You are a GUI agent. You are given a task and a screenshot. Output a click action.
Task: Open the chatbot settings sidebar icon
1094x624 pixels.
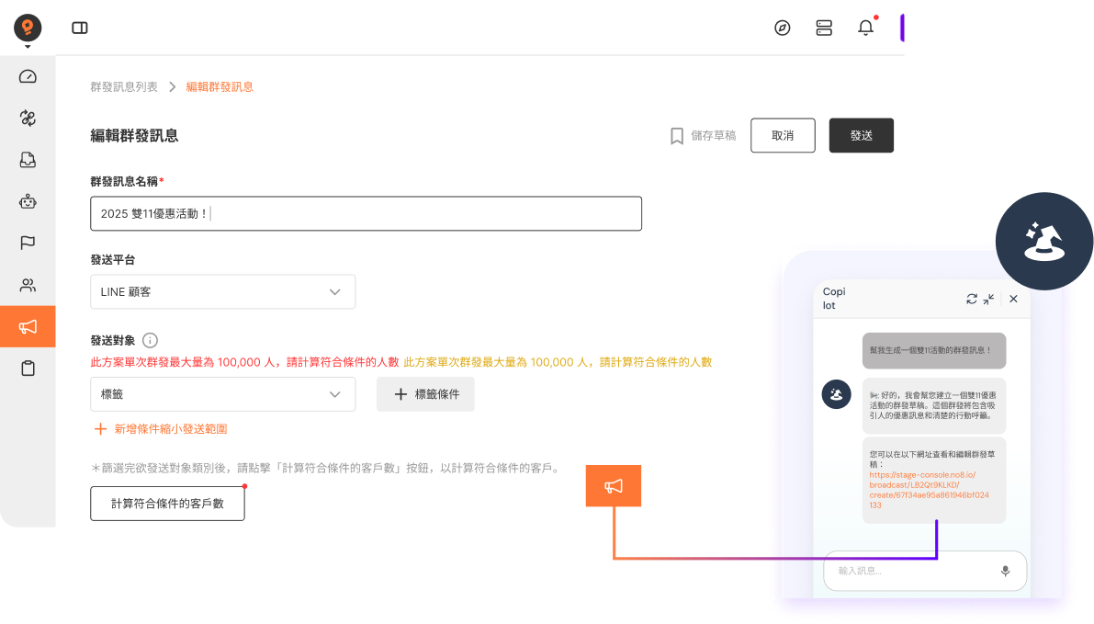pos(28,201)
